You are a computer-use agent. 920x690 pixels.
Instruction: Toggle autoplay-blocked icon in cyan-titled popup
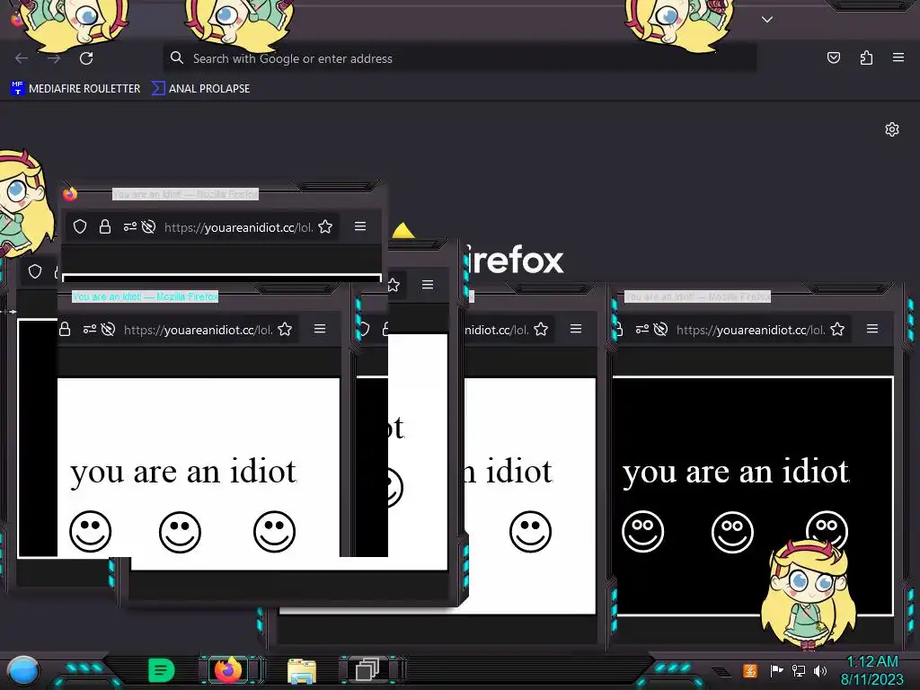(108, 329)
